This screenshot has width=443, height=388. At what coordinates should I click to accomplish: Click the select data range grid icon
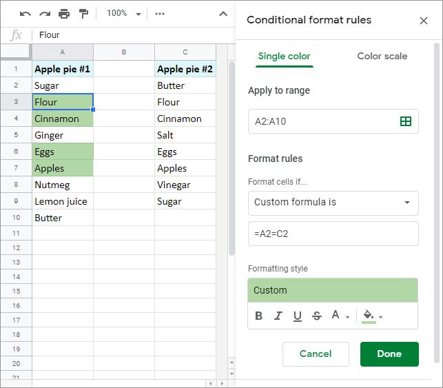[406, 121]
